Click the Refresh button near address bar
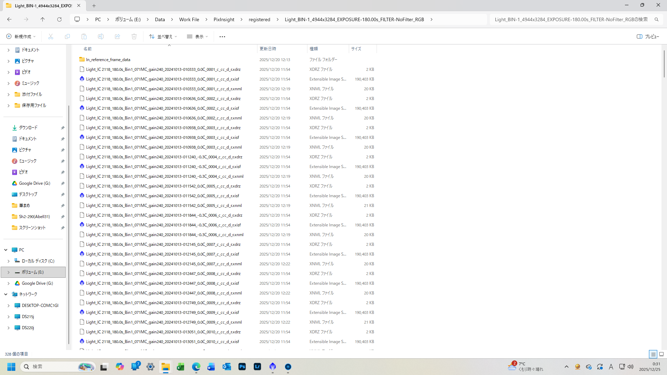Viewport: 667px width, 375px height. click(59, 19)
